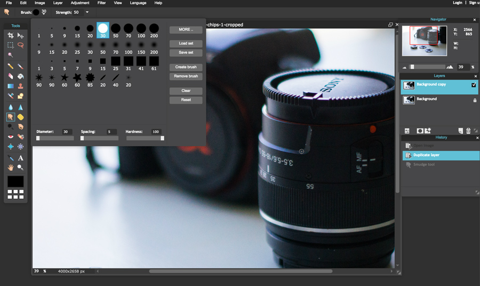
Task: Open the main foreground color swatch
Action: click(15, 181)
